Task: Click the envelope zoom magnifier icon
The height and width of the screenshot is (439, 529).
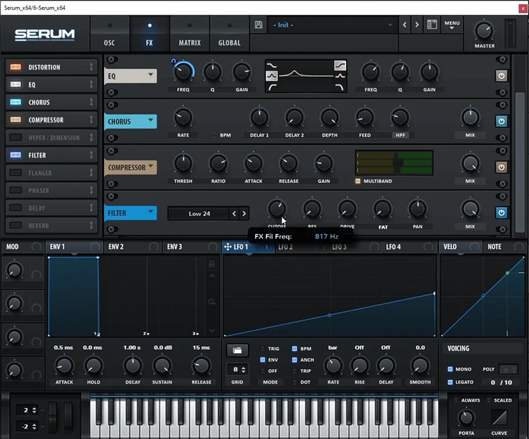Action: click(212, 302)
